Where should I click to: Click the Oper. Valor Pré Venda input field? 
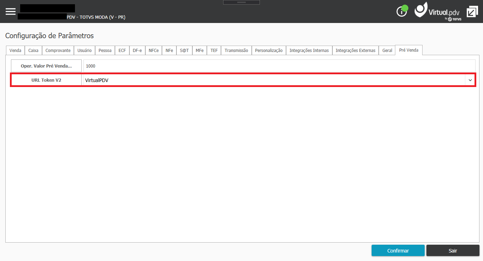click(279, 66)
